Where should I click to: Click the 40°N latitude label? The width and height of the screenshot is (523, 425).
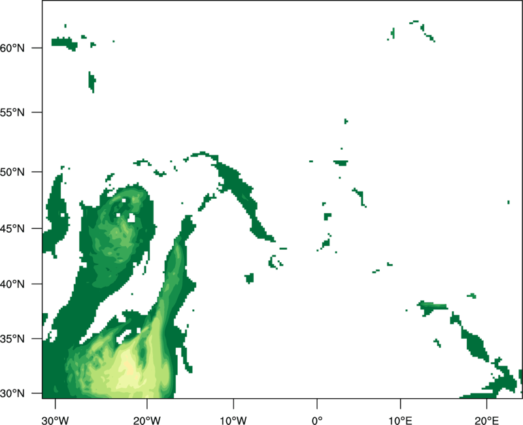pyautogui.click(x=12, y=284)
